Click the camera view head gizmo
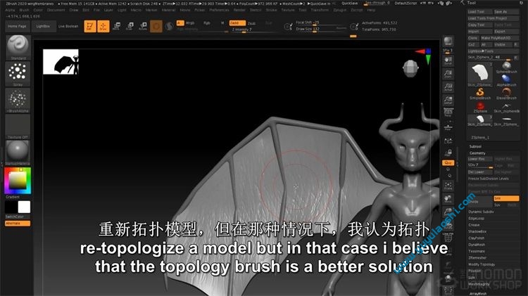This screenshot has height=296, width=528. pos(410,68)
